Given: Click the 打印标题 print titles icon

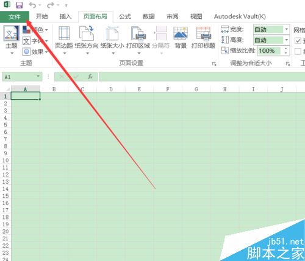Looking at the screenshot, I should 203,33.
